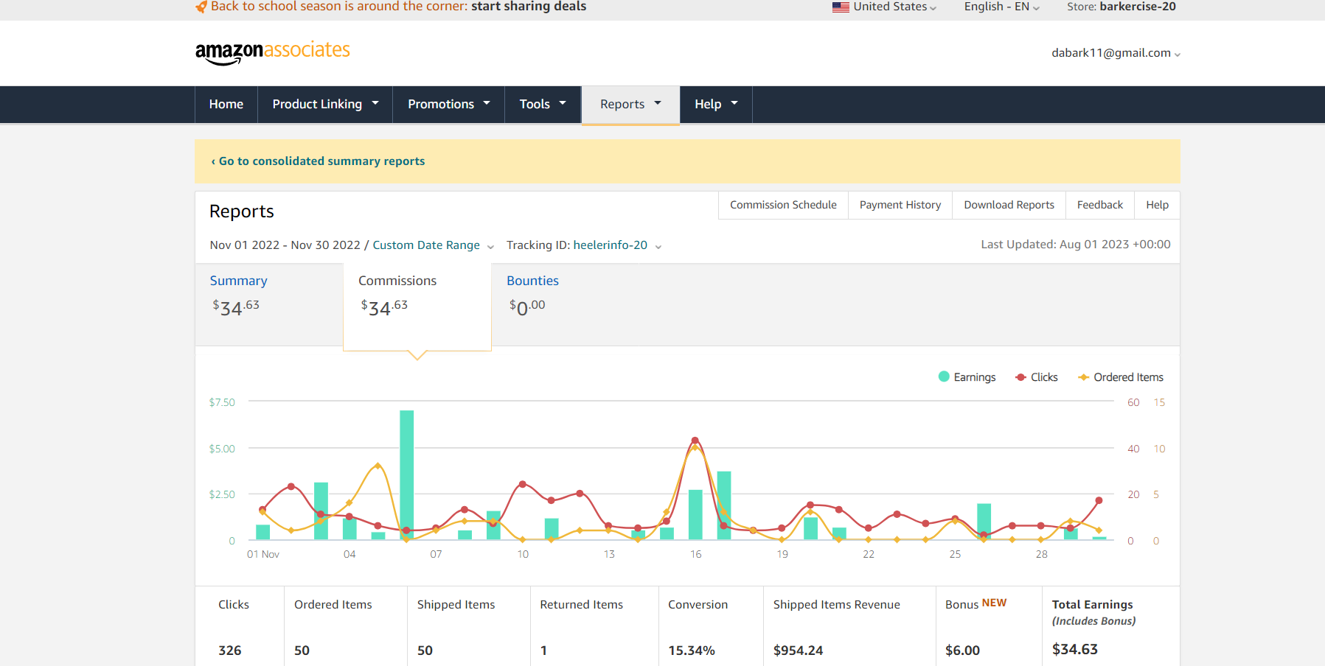Click the Clicks value 326
This screenshot has height=666, width=1325.
[x=230, y=651]
